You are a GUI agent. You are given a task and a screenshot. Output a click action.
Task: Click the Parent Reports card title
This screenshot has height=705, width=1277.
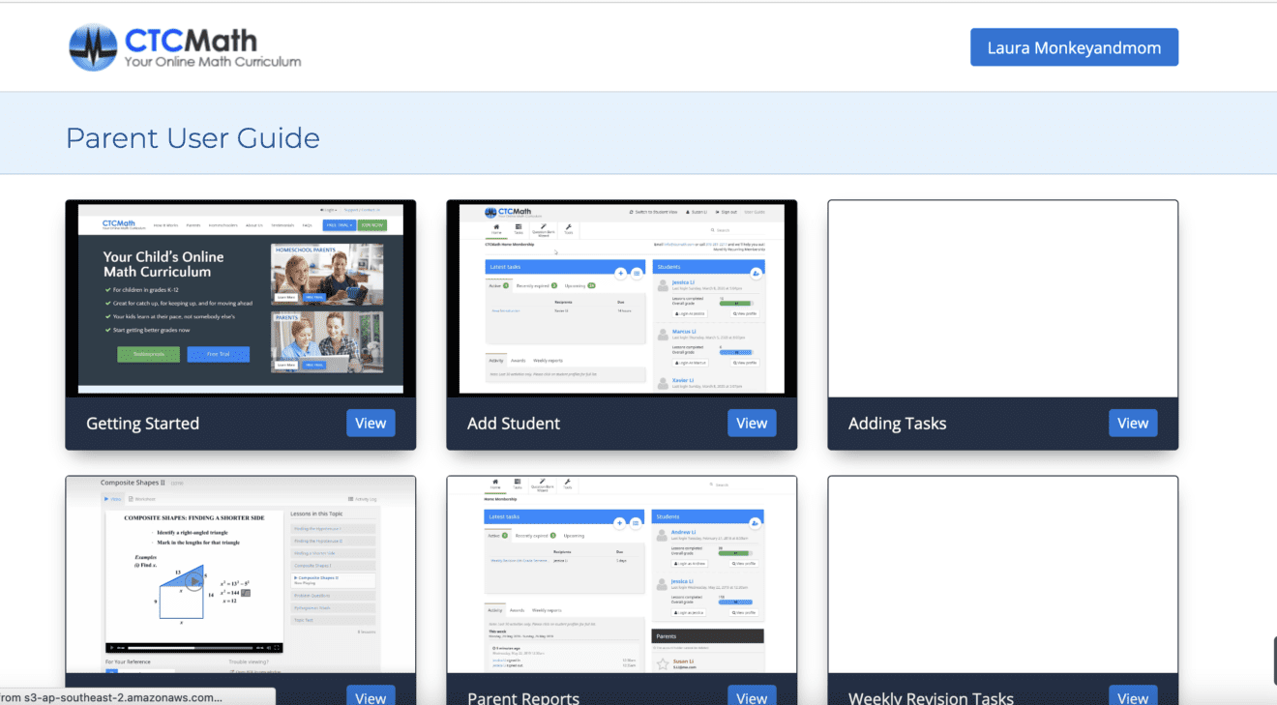(x=523, y=697)
